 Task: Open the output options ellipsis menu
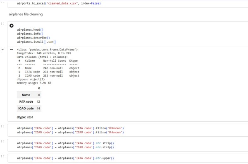(x=12, y=50)
